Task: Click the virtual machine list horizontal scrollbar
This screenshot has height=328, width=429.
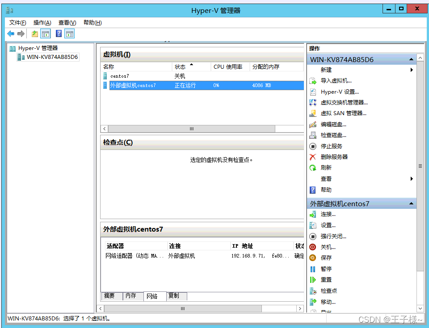Action: pyautogui.click(x=192, y=129)
